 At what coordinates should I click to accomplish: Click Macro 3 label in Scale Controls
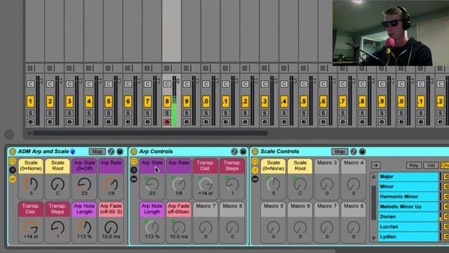327,163
